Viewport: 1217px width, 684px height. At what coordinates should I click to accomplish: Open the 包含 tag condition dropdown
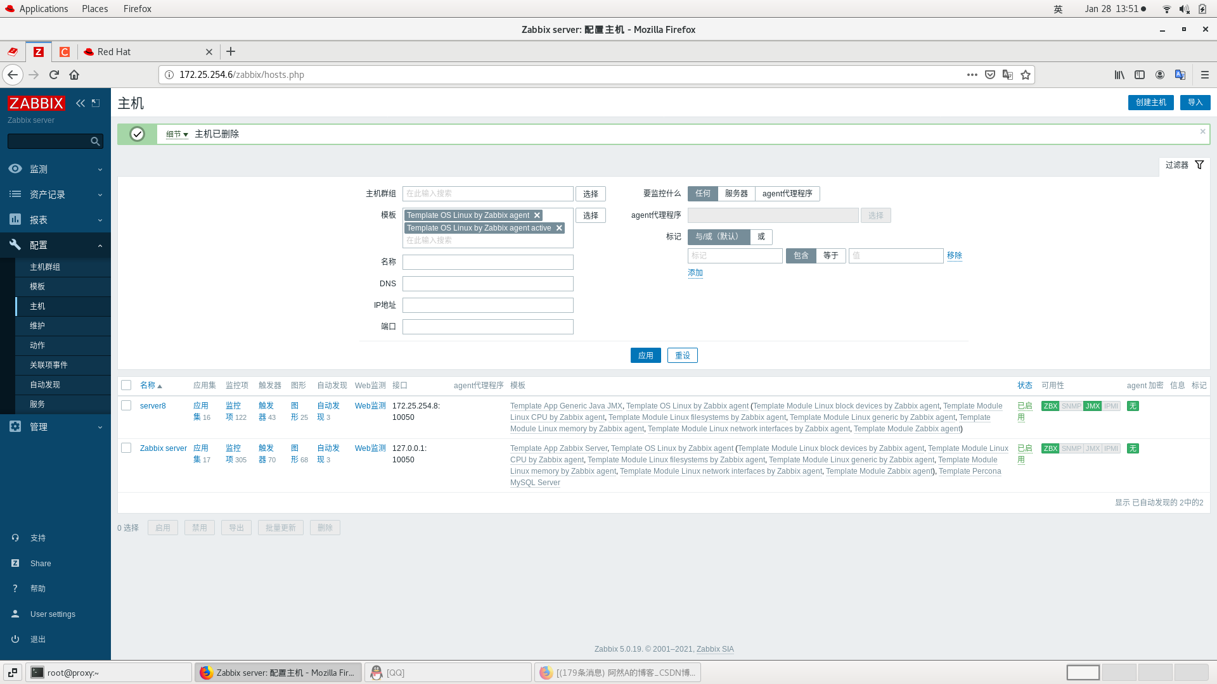[x=801, y=255]
